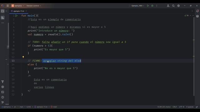Screen dimensions: 200x112
Task: Click editor vertical scrollbar
Action: (x=194, y=57)
